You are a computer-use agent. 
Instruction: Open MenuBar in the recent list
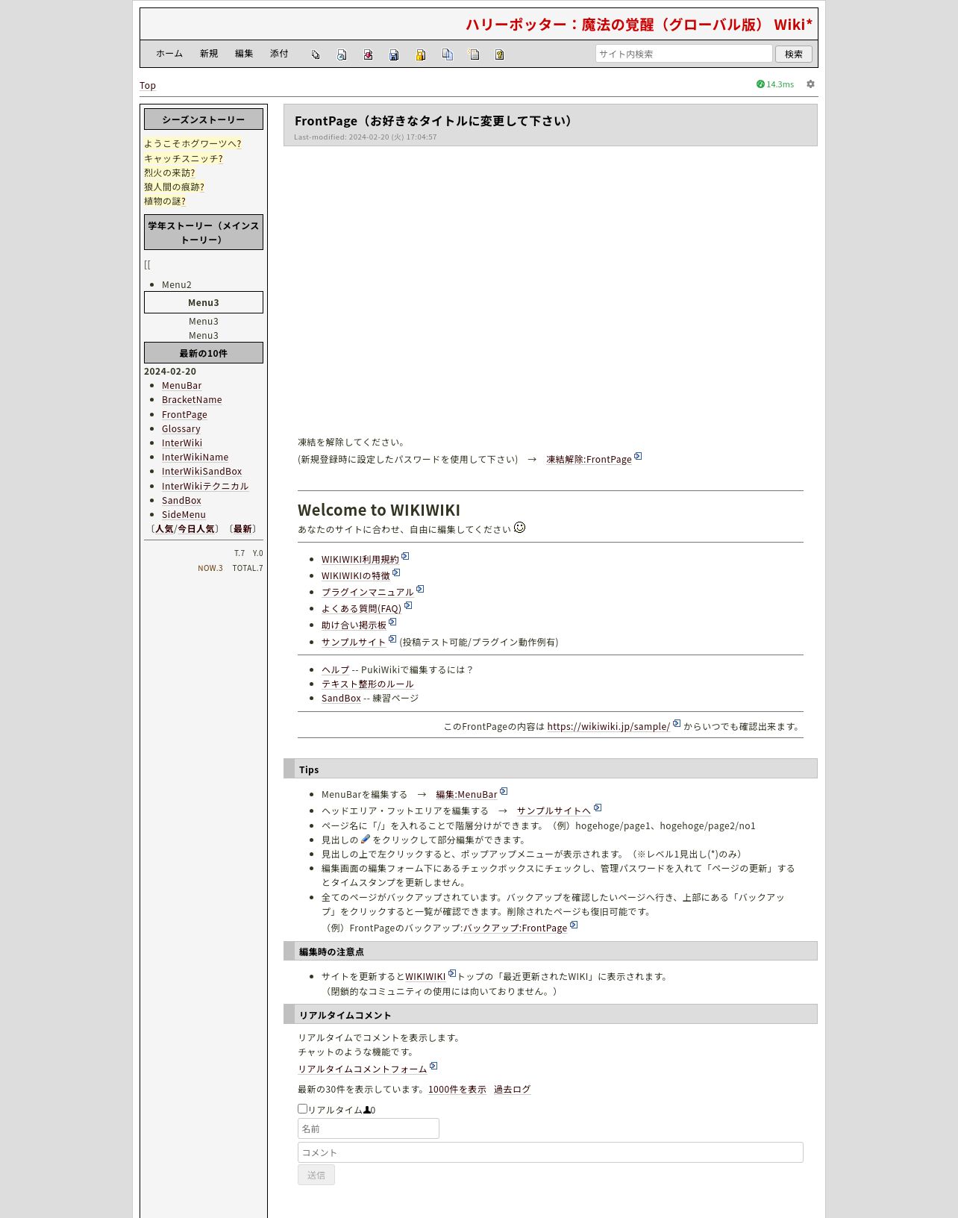coord(182,386)
